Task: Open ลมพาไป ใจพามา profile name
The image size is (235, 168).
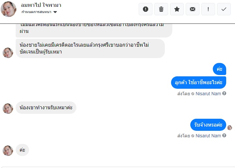Action: [x=41, y=5]
